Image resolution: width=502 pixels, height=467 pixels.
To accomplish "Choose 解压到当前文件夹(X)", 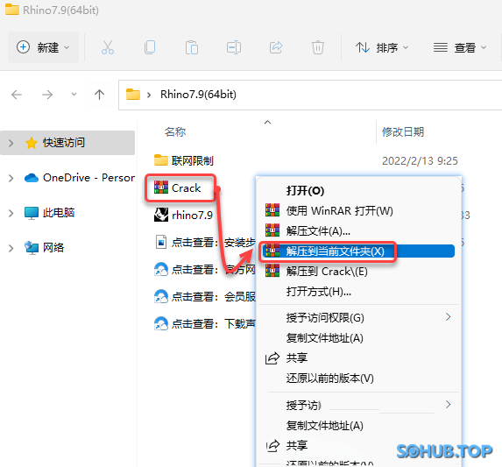I will [x=358, y=251].
